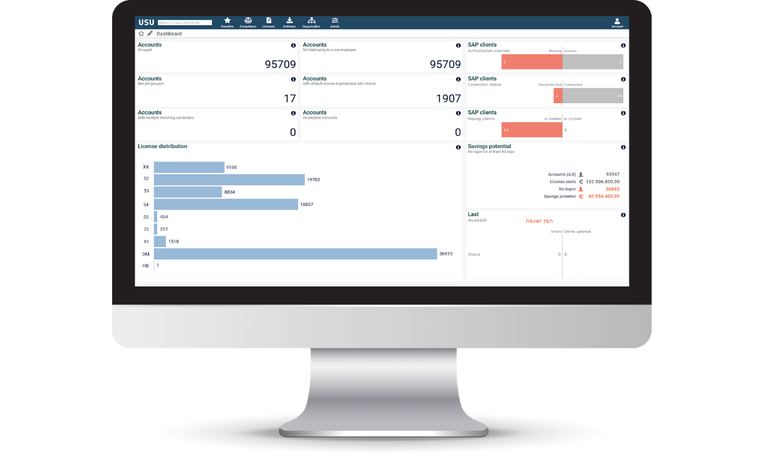Click the 18807 value label
763x456 pixels.
coord(307,205)
